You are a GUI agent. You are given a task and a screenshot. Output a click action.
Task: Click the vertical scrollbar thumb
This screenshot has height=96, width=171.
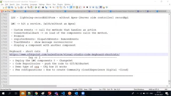coord(169,81)
